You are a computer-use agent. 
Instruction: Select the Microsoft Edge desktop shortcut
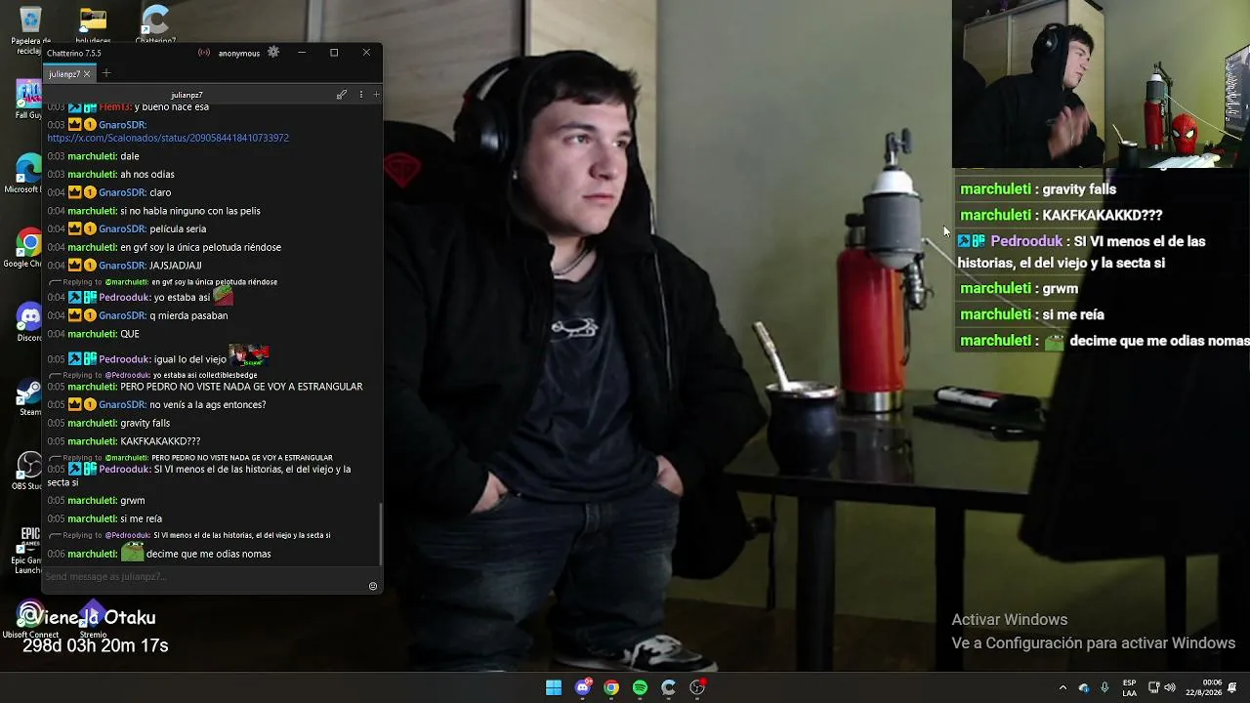[x=28, y=173]
